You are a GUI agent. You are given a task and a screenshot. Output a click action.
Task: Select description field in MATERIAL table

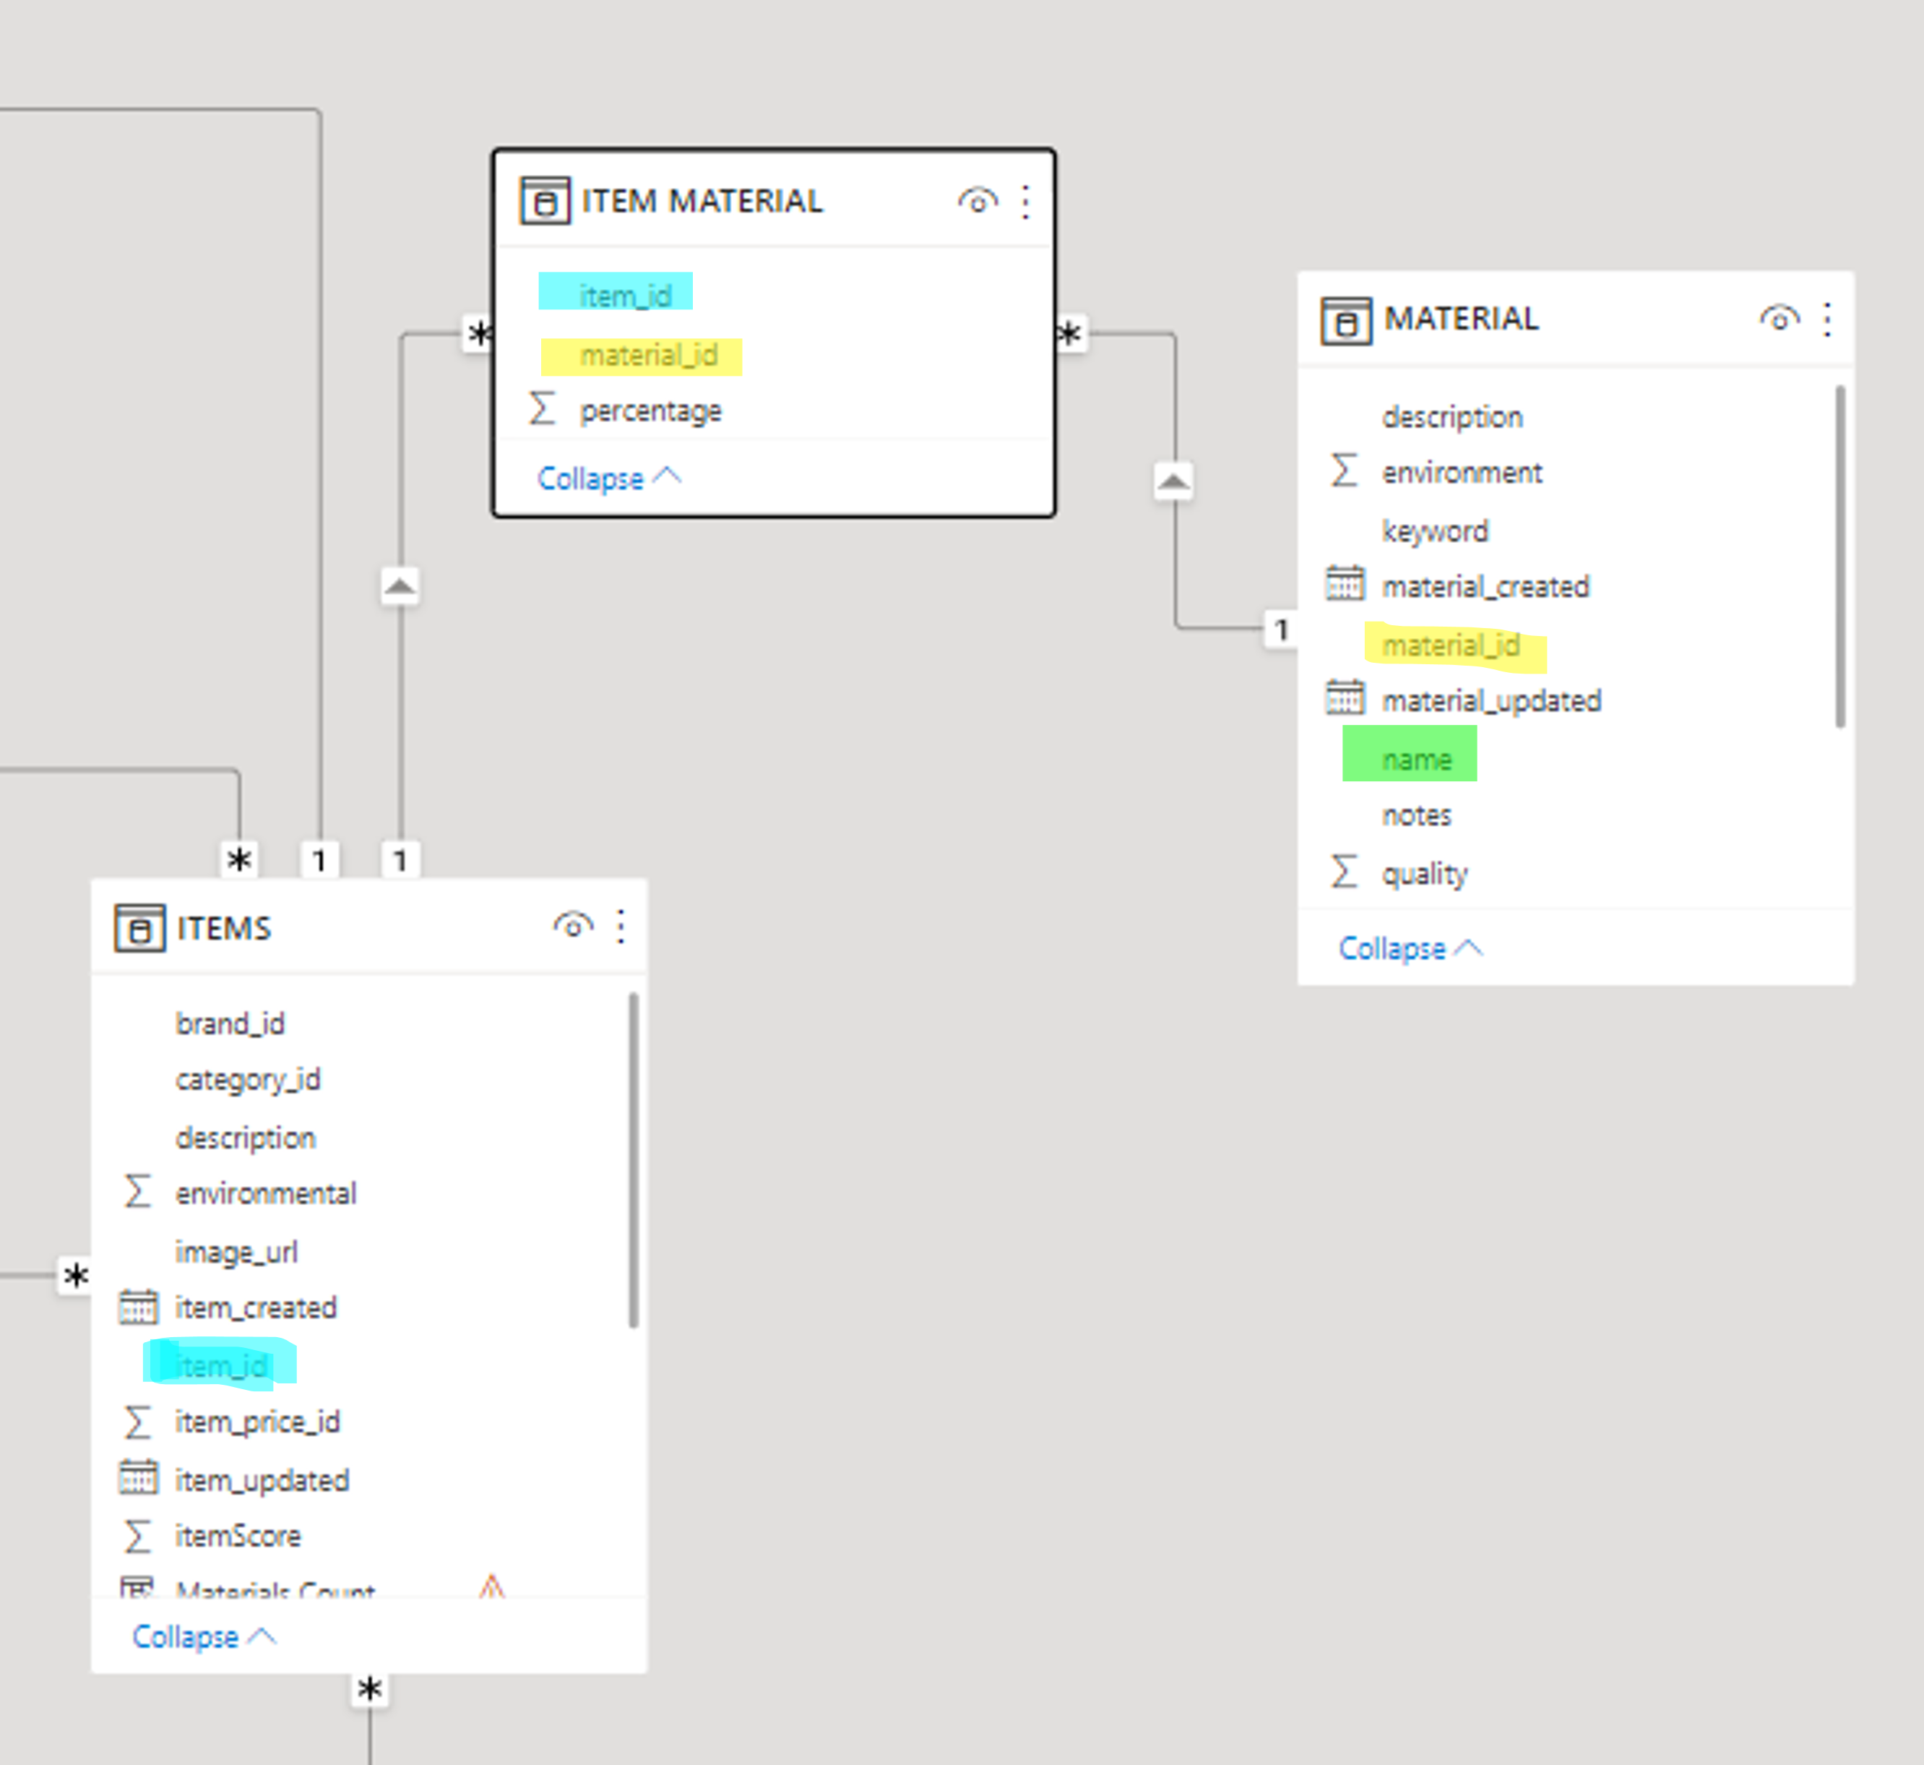pos(1452,416)
